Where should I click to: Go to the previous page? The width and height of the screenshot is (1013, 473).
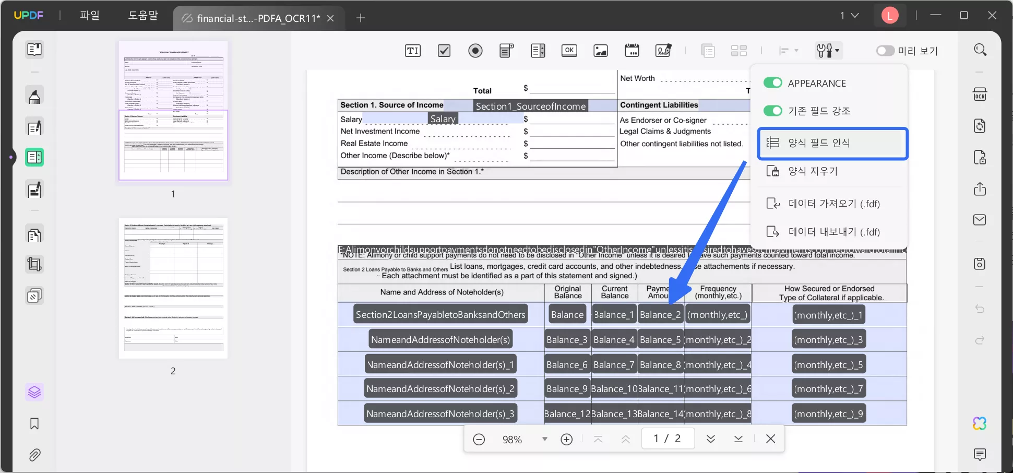(x=626, y=440)
